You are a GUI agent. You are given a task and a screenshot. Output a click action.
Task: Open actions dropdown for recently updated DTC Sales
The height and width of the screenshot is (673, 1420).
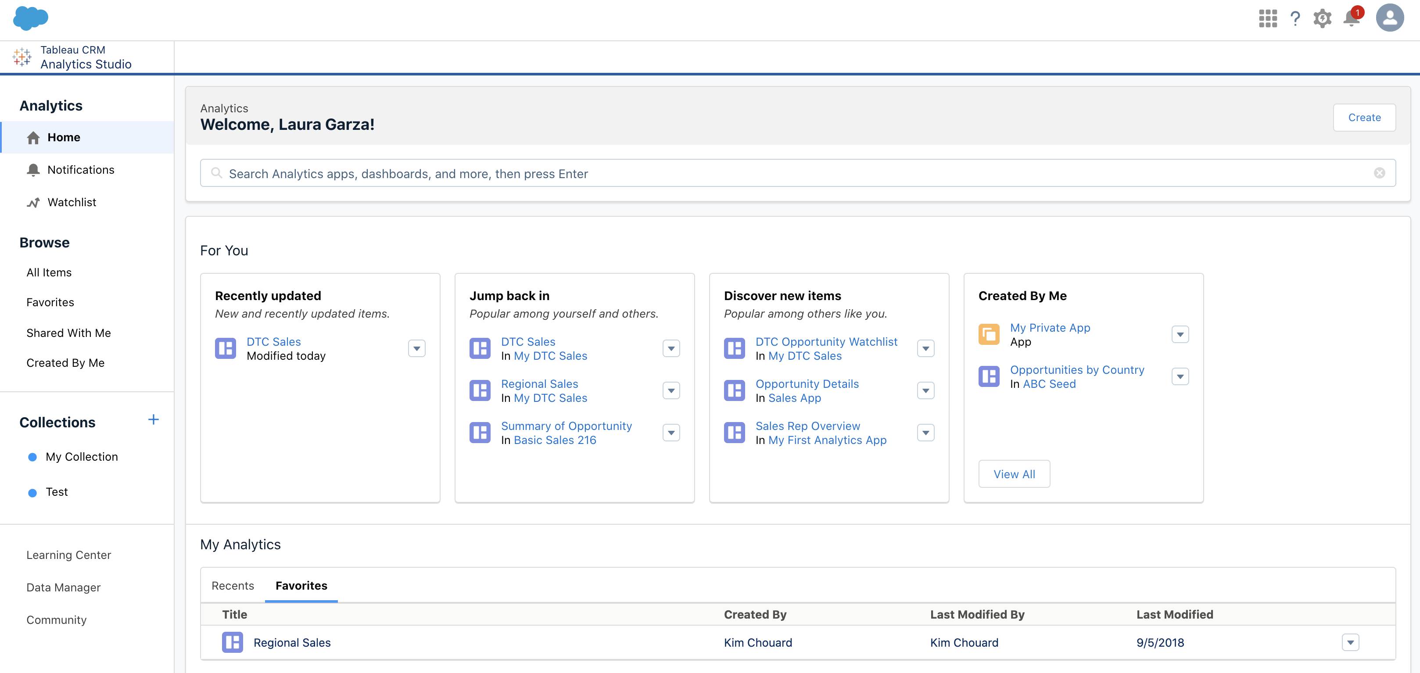coord(417,348)
